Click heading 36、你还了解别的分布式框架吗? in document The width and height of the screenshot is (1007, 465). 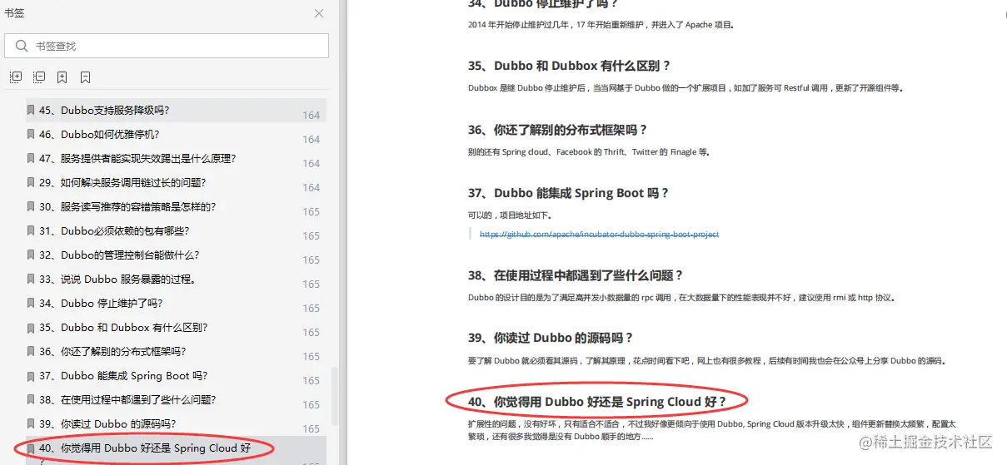557,130
